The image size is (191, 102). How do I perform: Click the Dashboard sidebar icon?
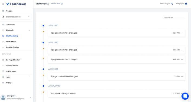(3, 24)
